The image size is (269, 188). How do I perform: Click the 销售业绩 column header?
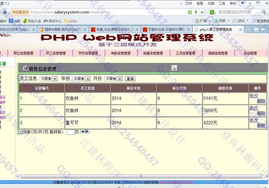tap(225, 88)
